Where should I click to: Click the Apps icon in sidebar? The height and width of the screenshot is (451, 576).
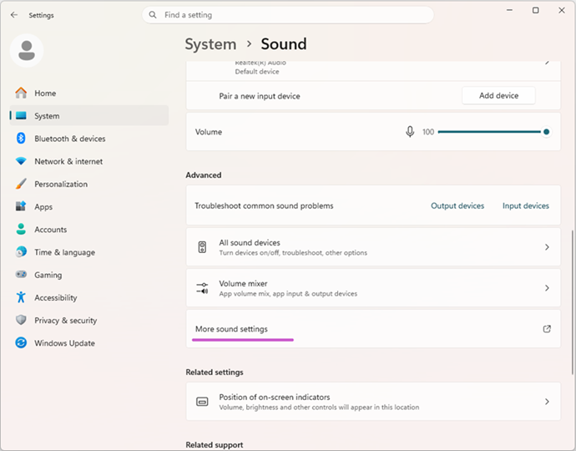[x=21, y=206]
